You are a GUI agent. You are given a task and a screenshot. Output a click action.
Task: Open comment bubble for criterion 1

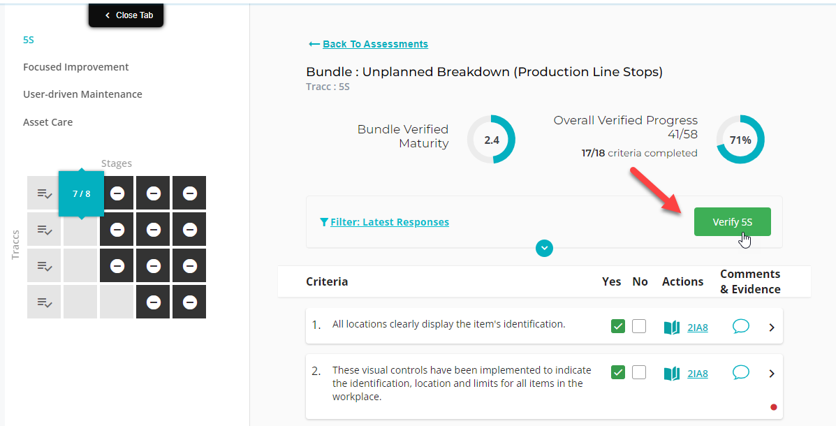pos(740,325)
